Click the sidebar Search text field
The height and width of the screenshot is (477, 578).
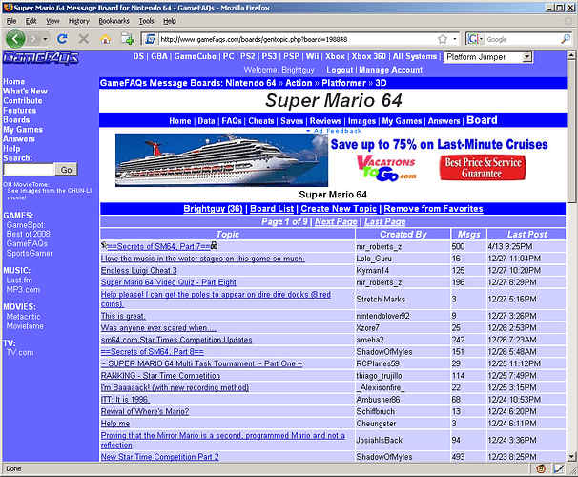(29, 170)
